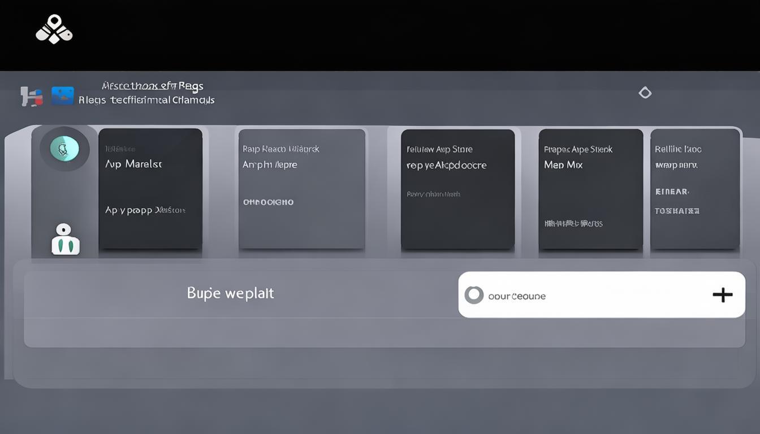Click the 'RINEAR' entry in last card
760x434 pixels.
tap(672, 192)
